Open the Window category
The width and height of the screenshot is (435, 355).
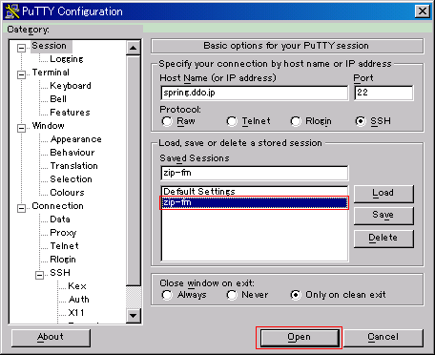pos(48,126)
